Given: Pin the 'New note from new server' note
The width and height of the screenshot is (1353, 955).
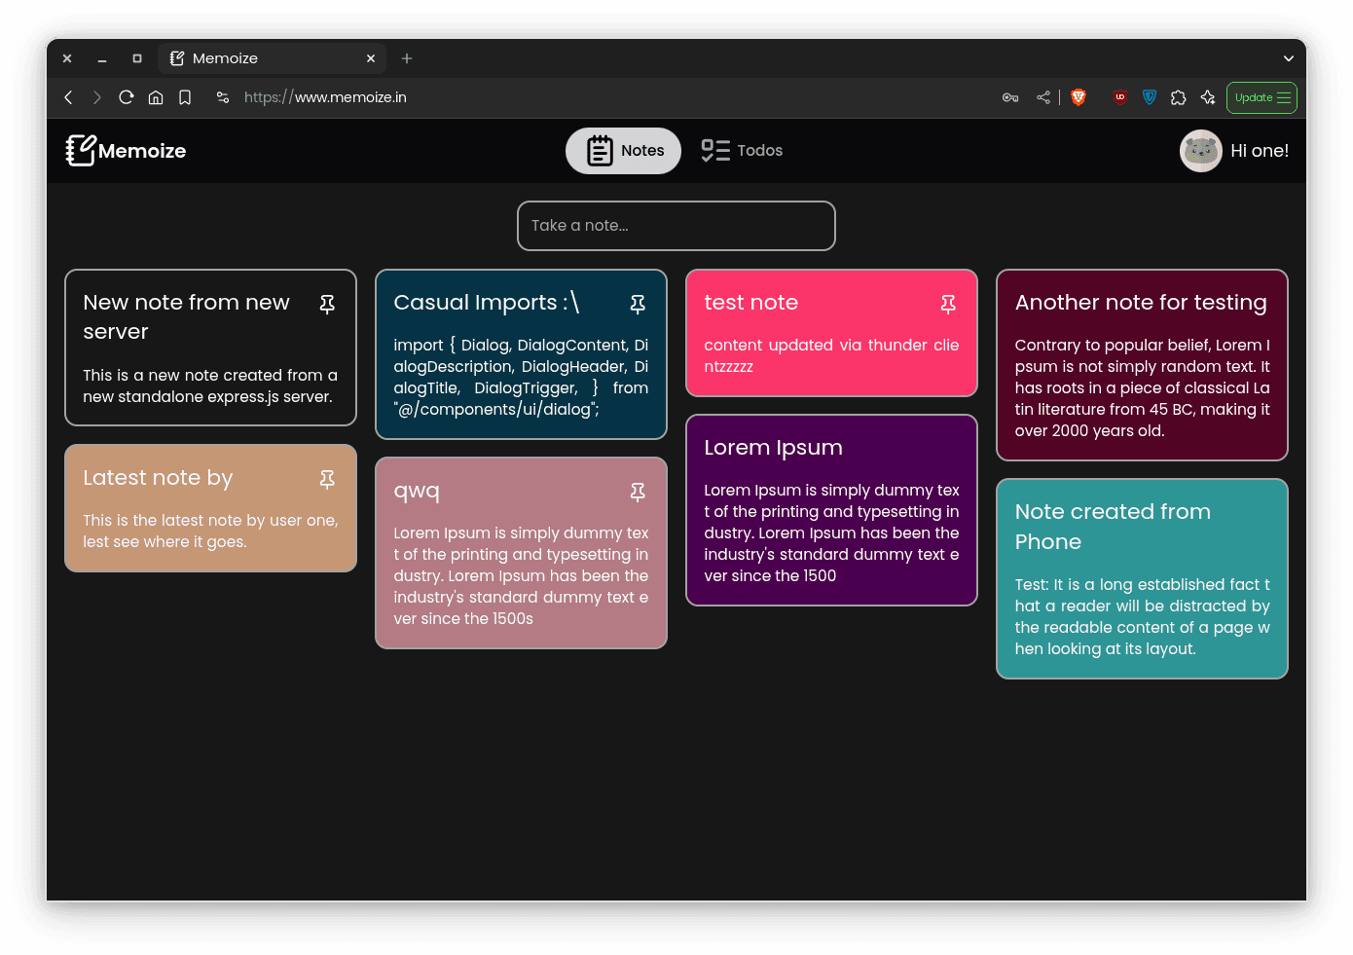Looking at the screenshot, I should (327, 305).
